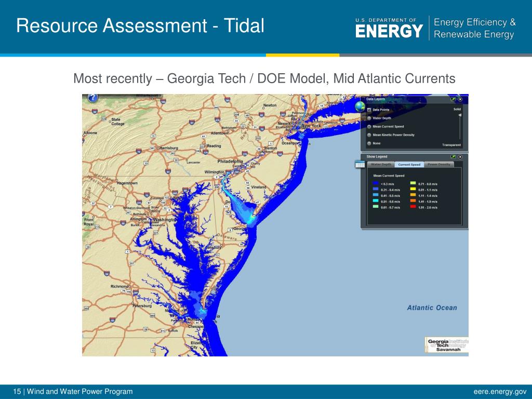Switch to the Current Speed legend tab
The image size is (532, 399).
click(409, 165)
